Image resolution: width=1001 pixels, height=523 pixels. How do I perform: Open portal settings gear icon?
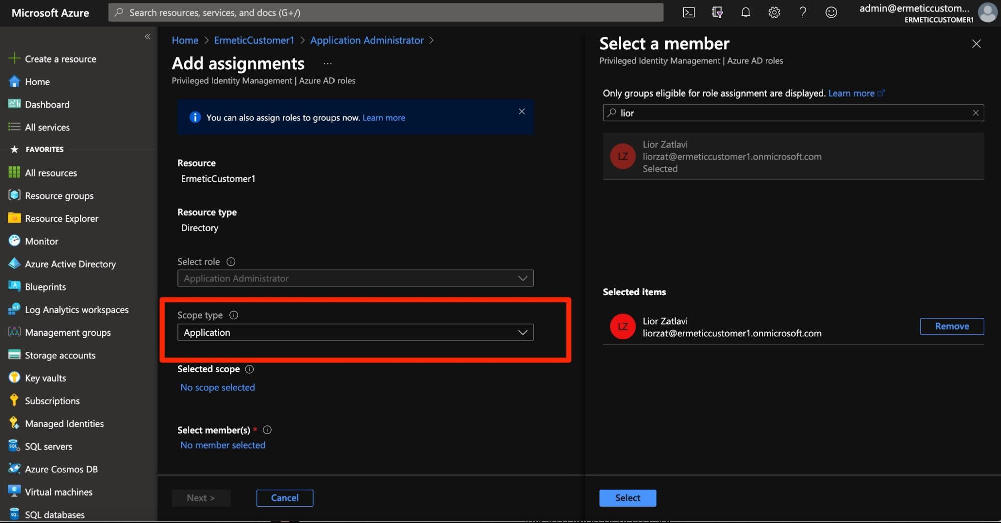point(774,12)
